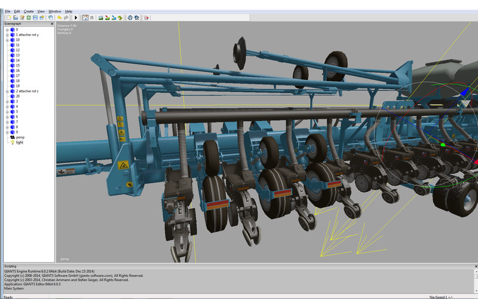Click the red exit icon at toolbar end

145,18
